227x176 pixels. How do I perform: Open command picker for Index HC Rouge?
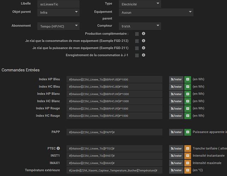188,116
